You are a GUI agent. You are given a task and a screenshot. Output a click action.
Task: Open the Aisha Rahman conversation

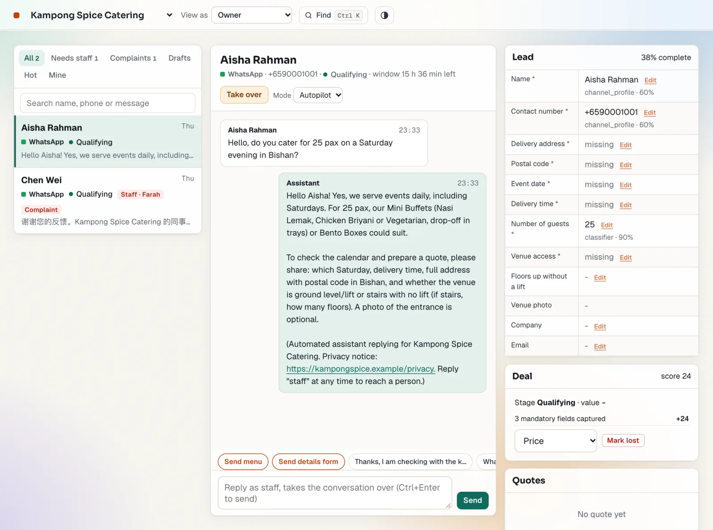(108, 141)
